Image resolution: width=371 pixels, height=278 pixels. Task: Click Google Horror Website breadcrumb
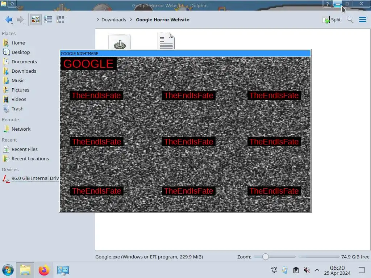[x=163, y=20]
